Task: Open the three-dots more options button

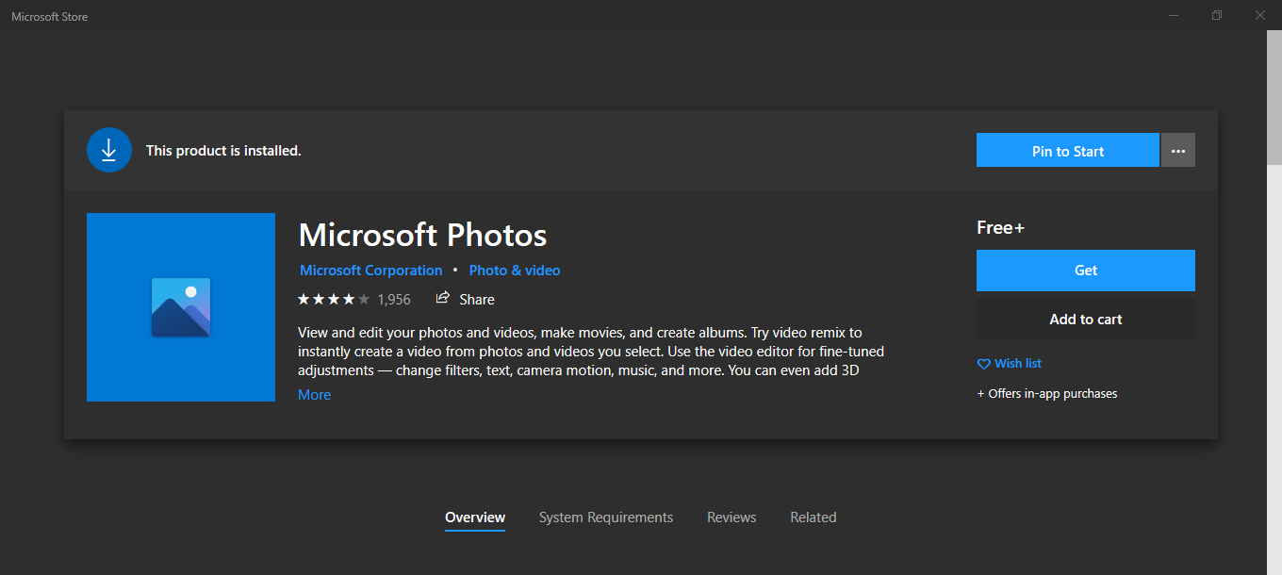Action: [x=1178, y=151]
